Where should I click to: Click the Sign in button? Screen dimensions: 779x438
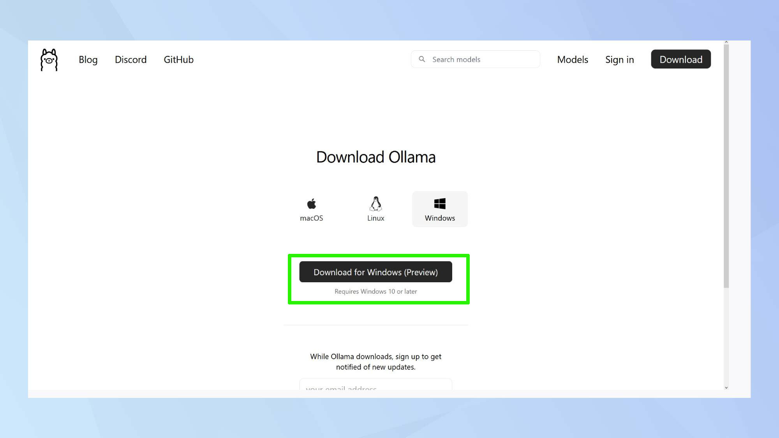(x=620, y=59)
